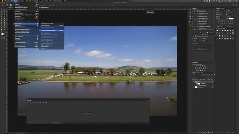Click the timeline zoom slider

55,122
